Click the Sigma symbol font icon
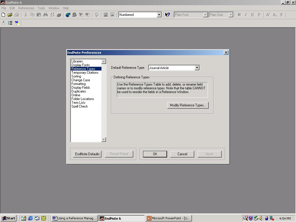 [282, 15]
